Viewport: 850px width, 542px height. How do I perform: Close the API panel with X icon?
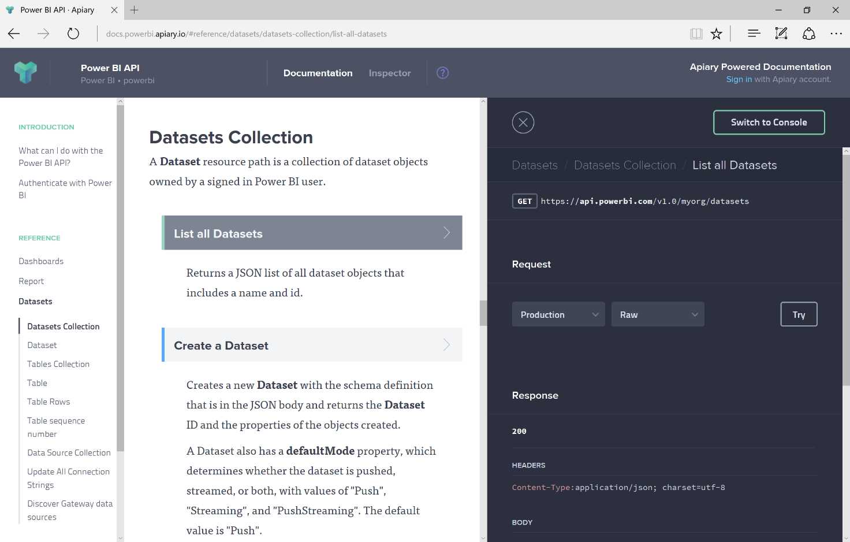click(x=523, y=122)
